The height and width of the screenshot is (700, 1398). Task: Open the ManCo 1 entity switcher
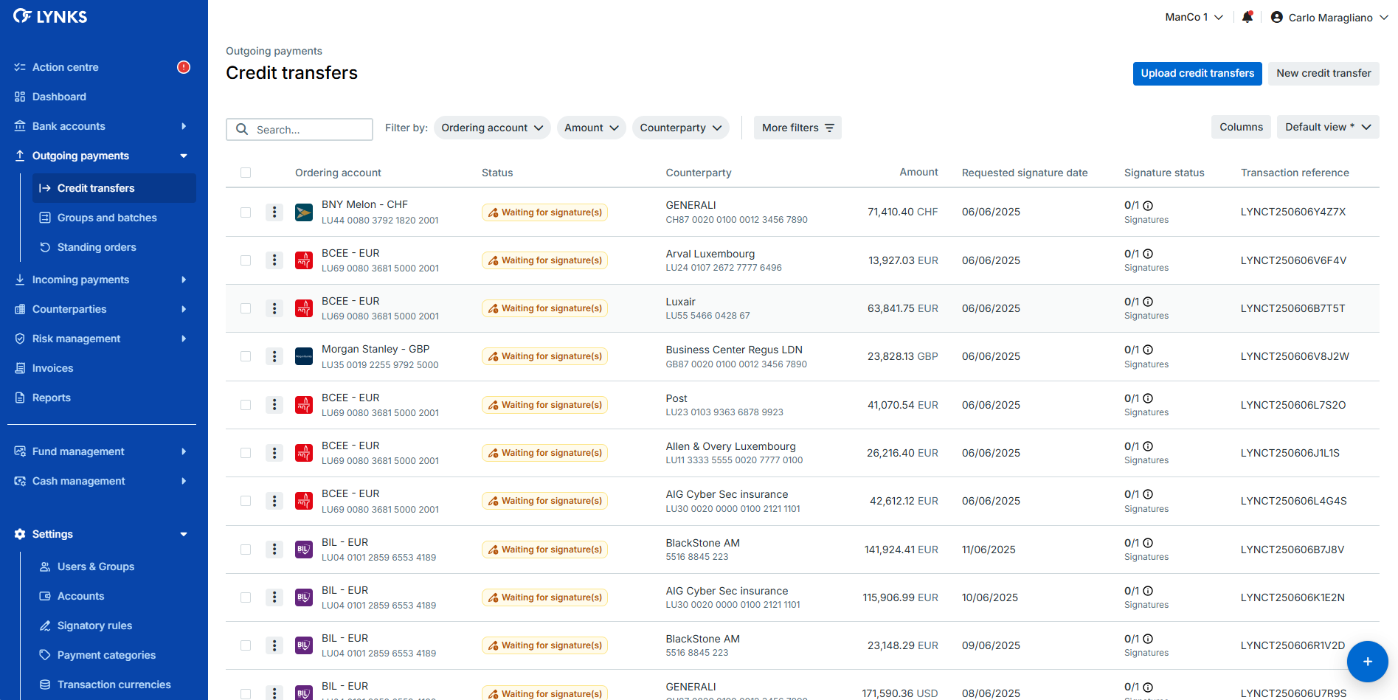click(x=1194, y=17)
